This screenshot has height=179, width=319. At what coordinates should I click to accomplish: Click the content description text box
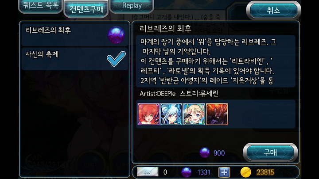(x=215, y=61)
